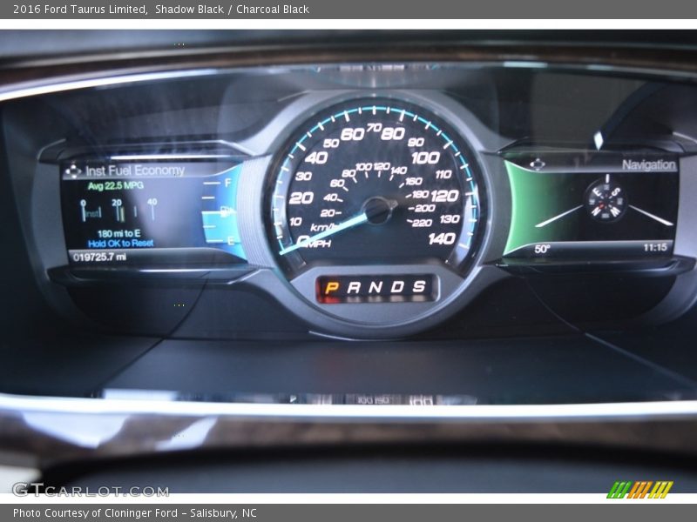Image resolution: width=697 pixels, height=522 pixels.
Task: Click the fuel gauge E mark
Action: click(x=231, y=241)
